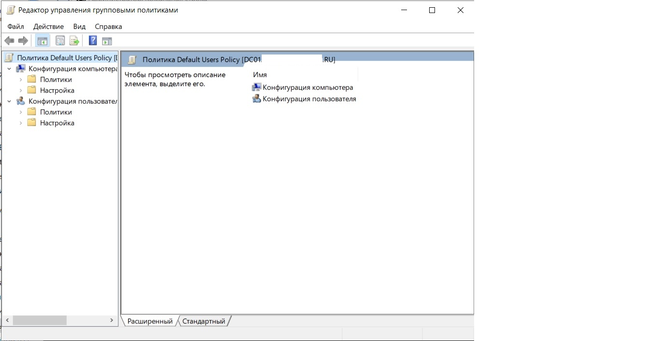Minimize the Group Policy editor window
The height and width of the screenshot is (341, 645).
click(x=404, y=10)
